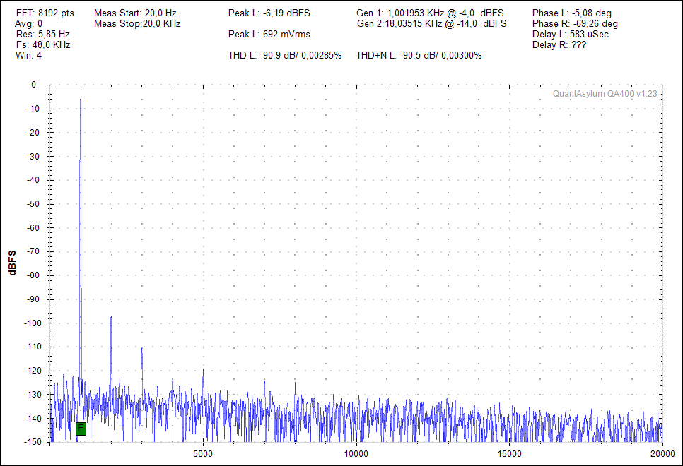Image resolution: width=683 pixels, height=466 pixels.
Task: Click the green F fundamental marker
Action: pos(81,429)
